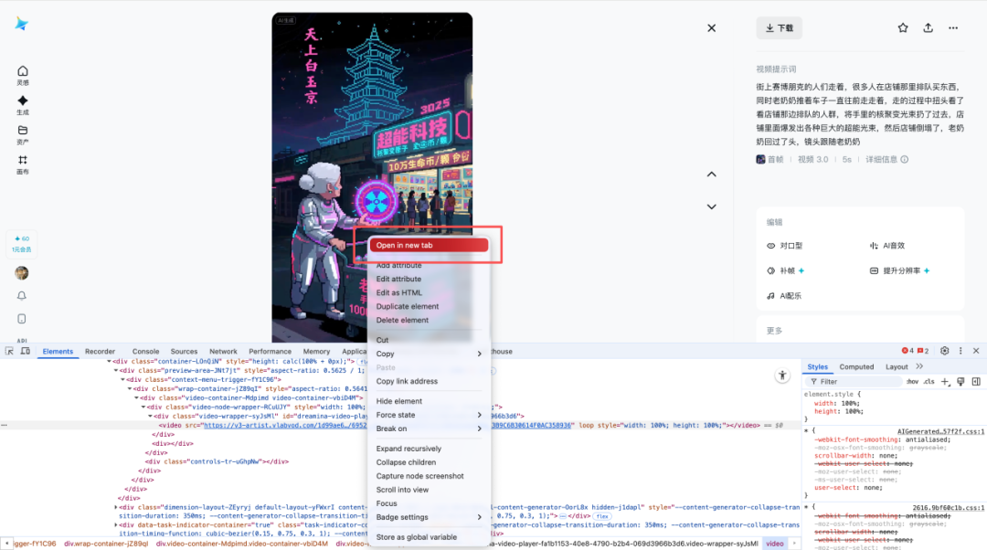Activate DevTools inspect element picker
Viewport: 987px width, 550px height.
9,351
